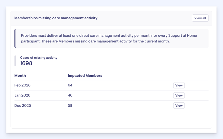Image resolution: width=223 pixels, height=139 pixels.
Task: Click the empty card area below the Dec 2025 row
Action: (x=111, y=119)
